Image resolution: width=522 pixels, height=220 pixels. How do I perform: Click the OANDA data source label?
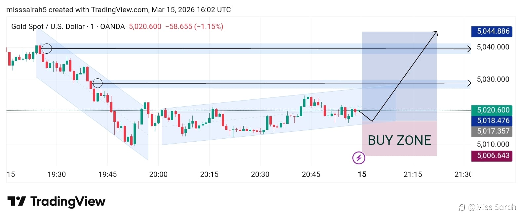(x=112, y=27)
